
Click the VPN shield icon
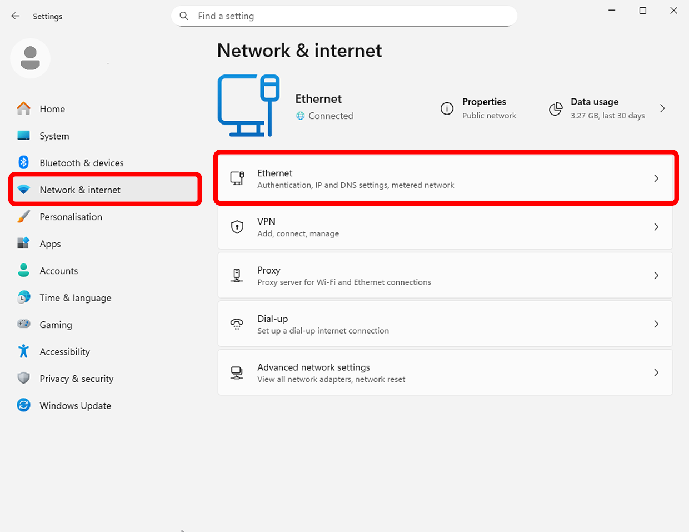click(237, 227)
